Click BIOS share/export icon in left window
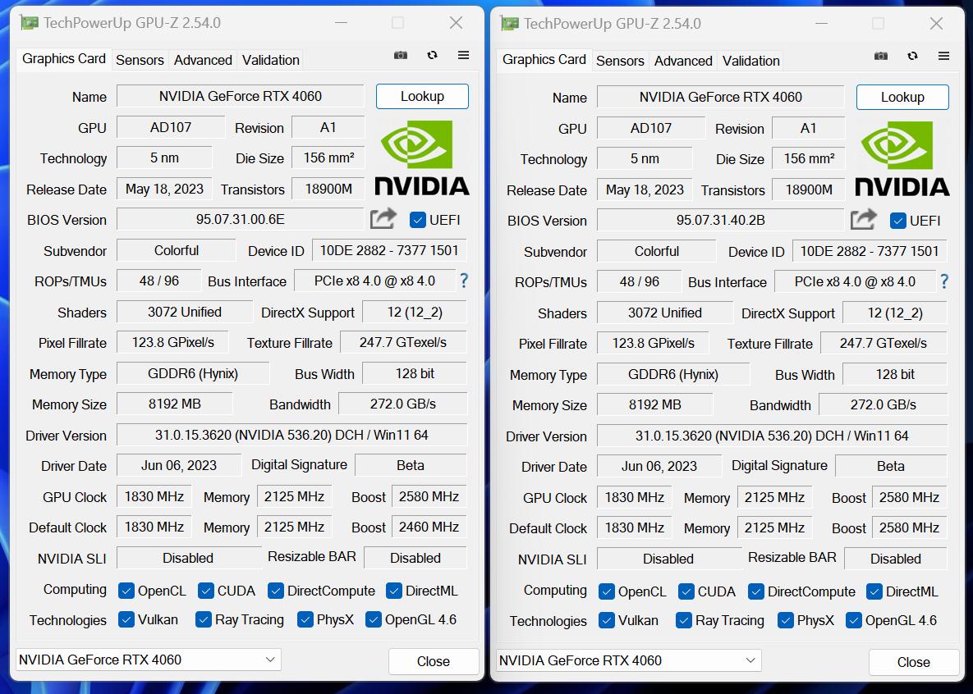 coord(383,219)
